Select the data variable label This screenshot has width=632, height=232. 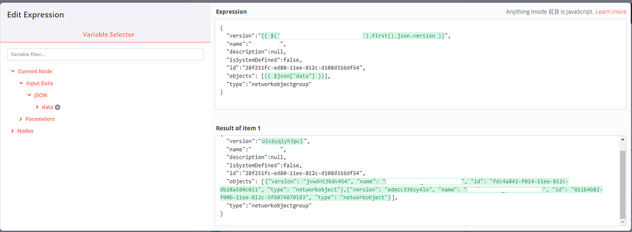click(x=48, y=107)
